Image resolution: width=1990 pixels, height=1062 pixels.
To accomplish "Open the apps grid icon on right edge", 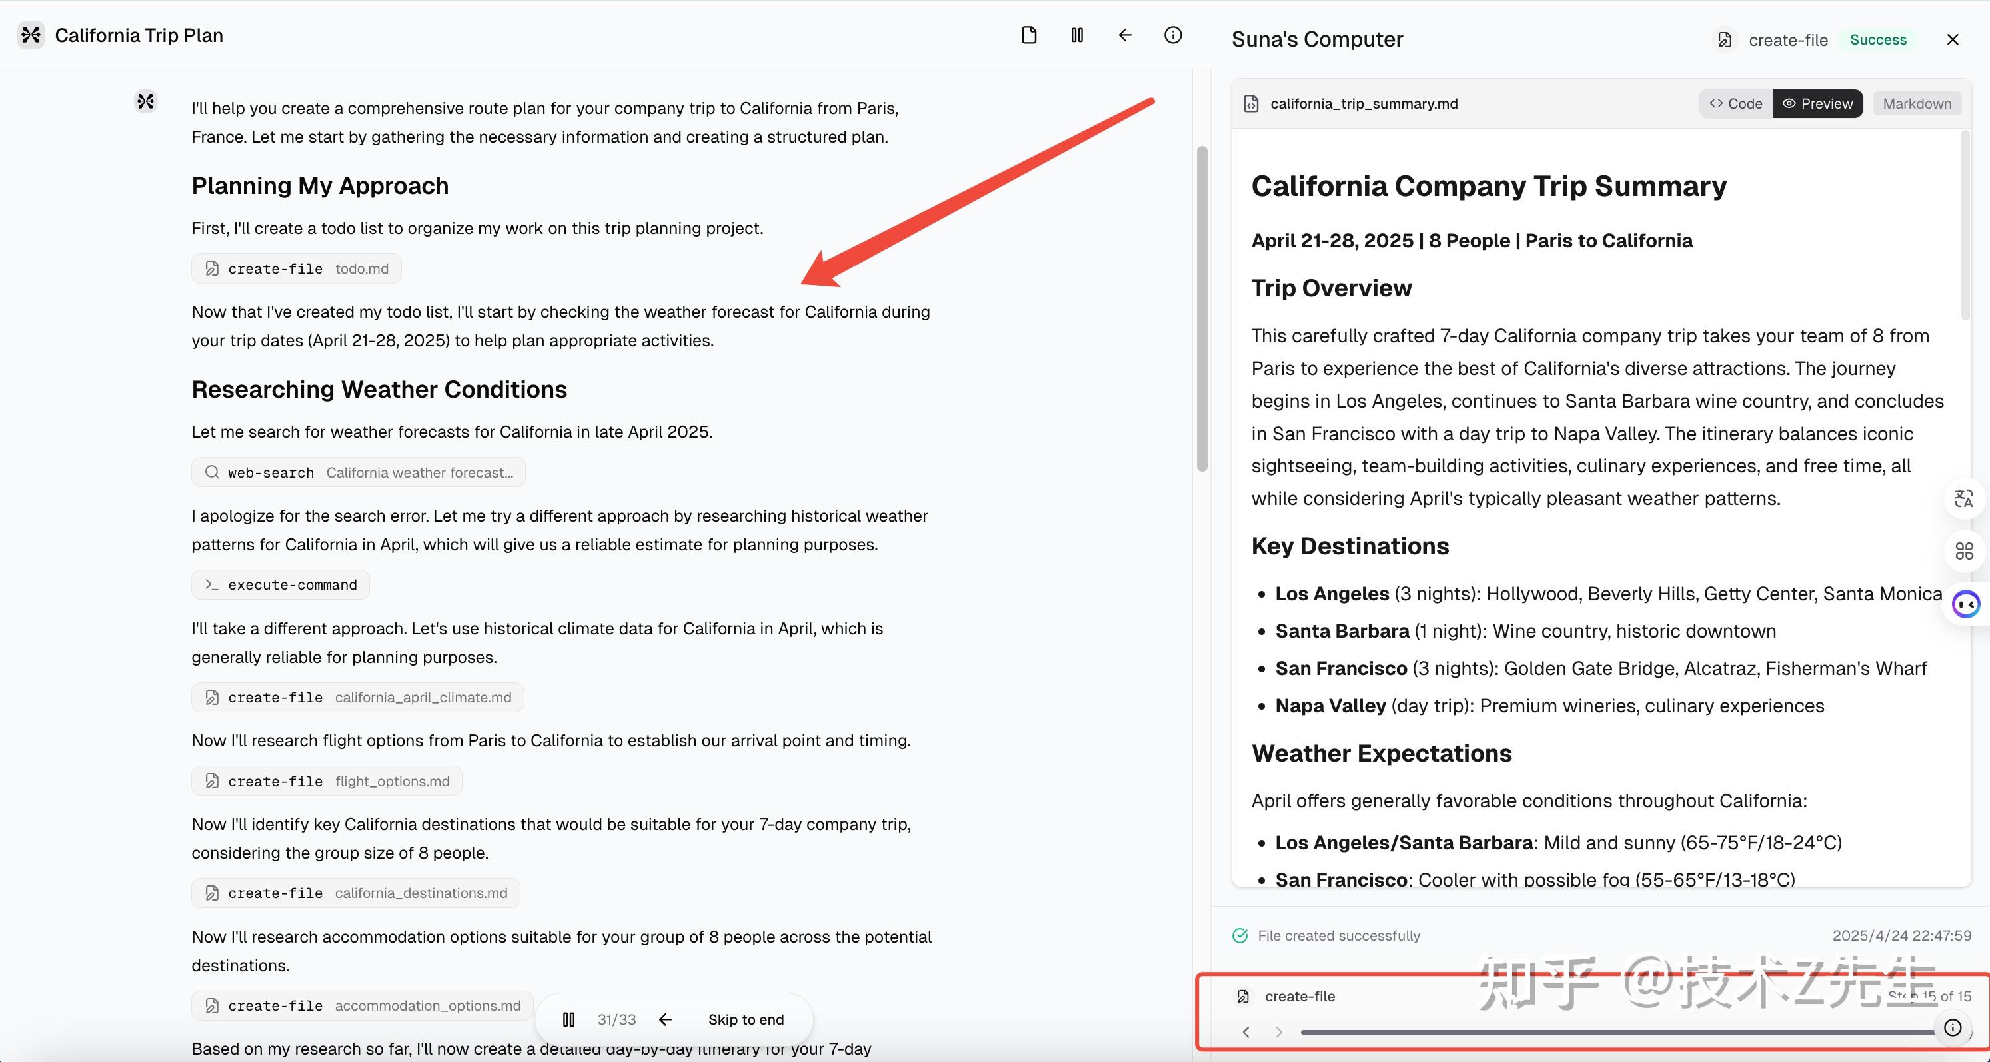I will [1964, 551].
